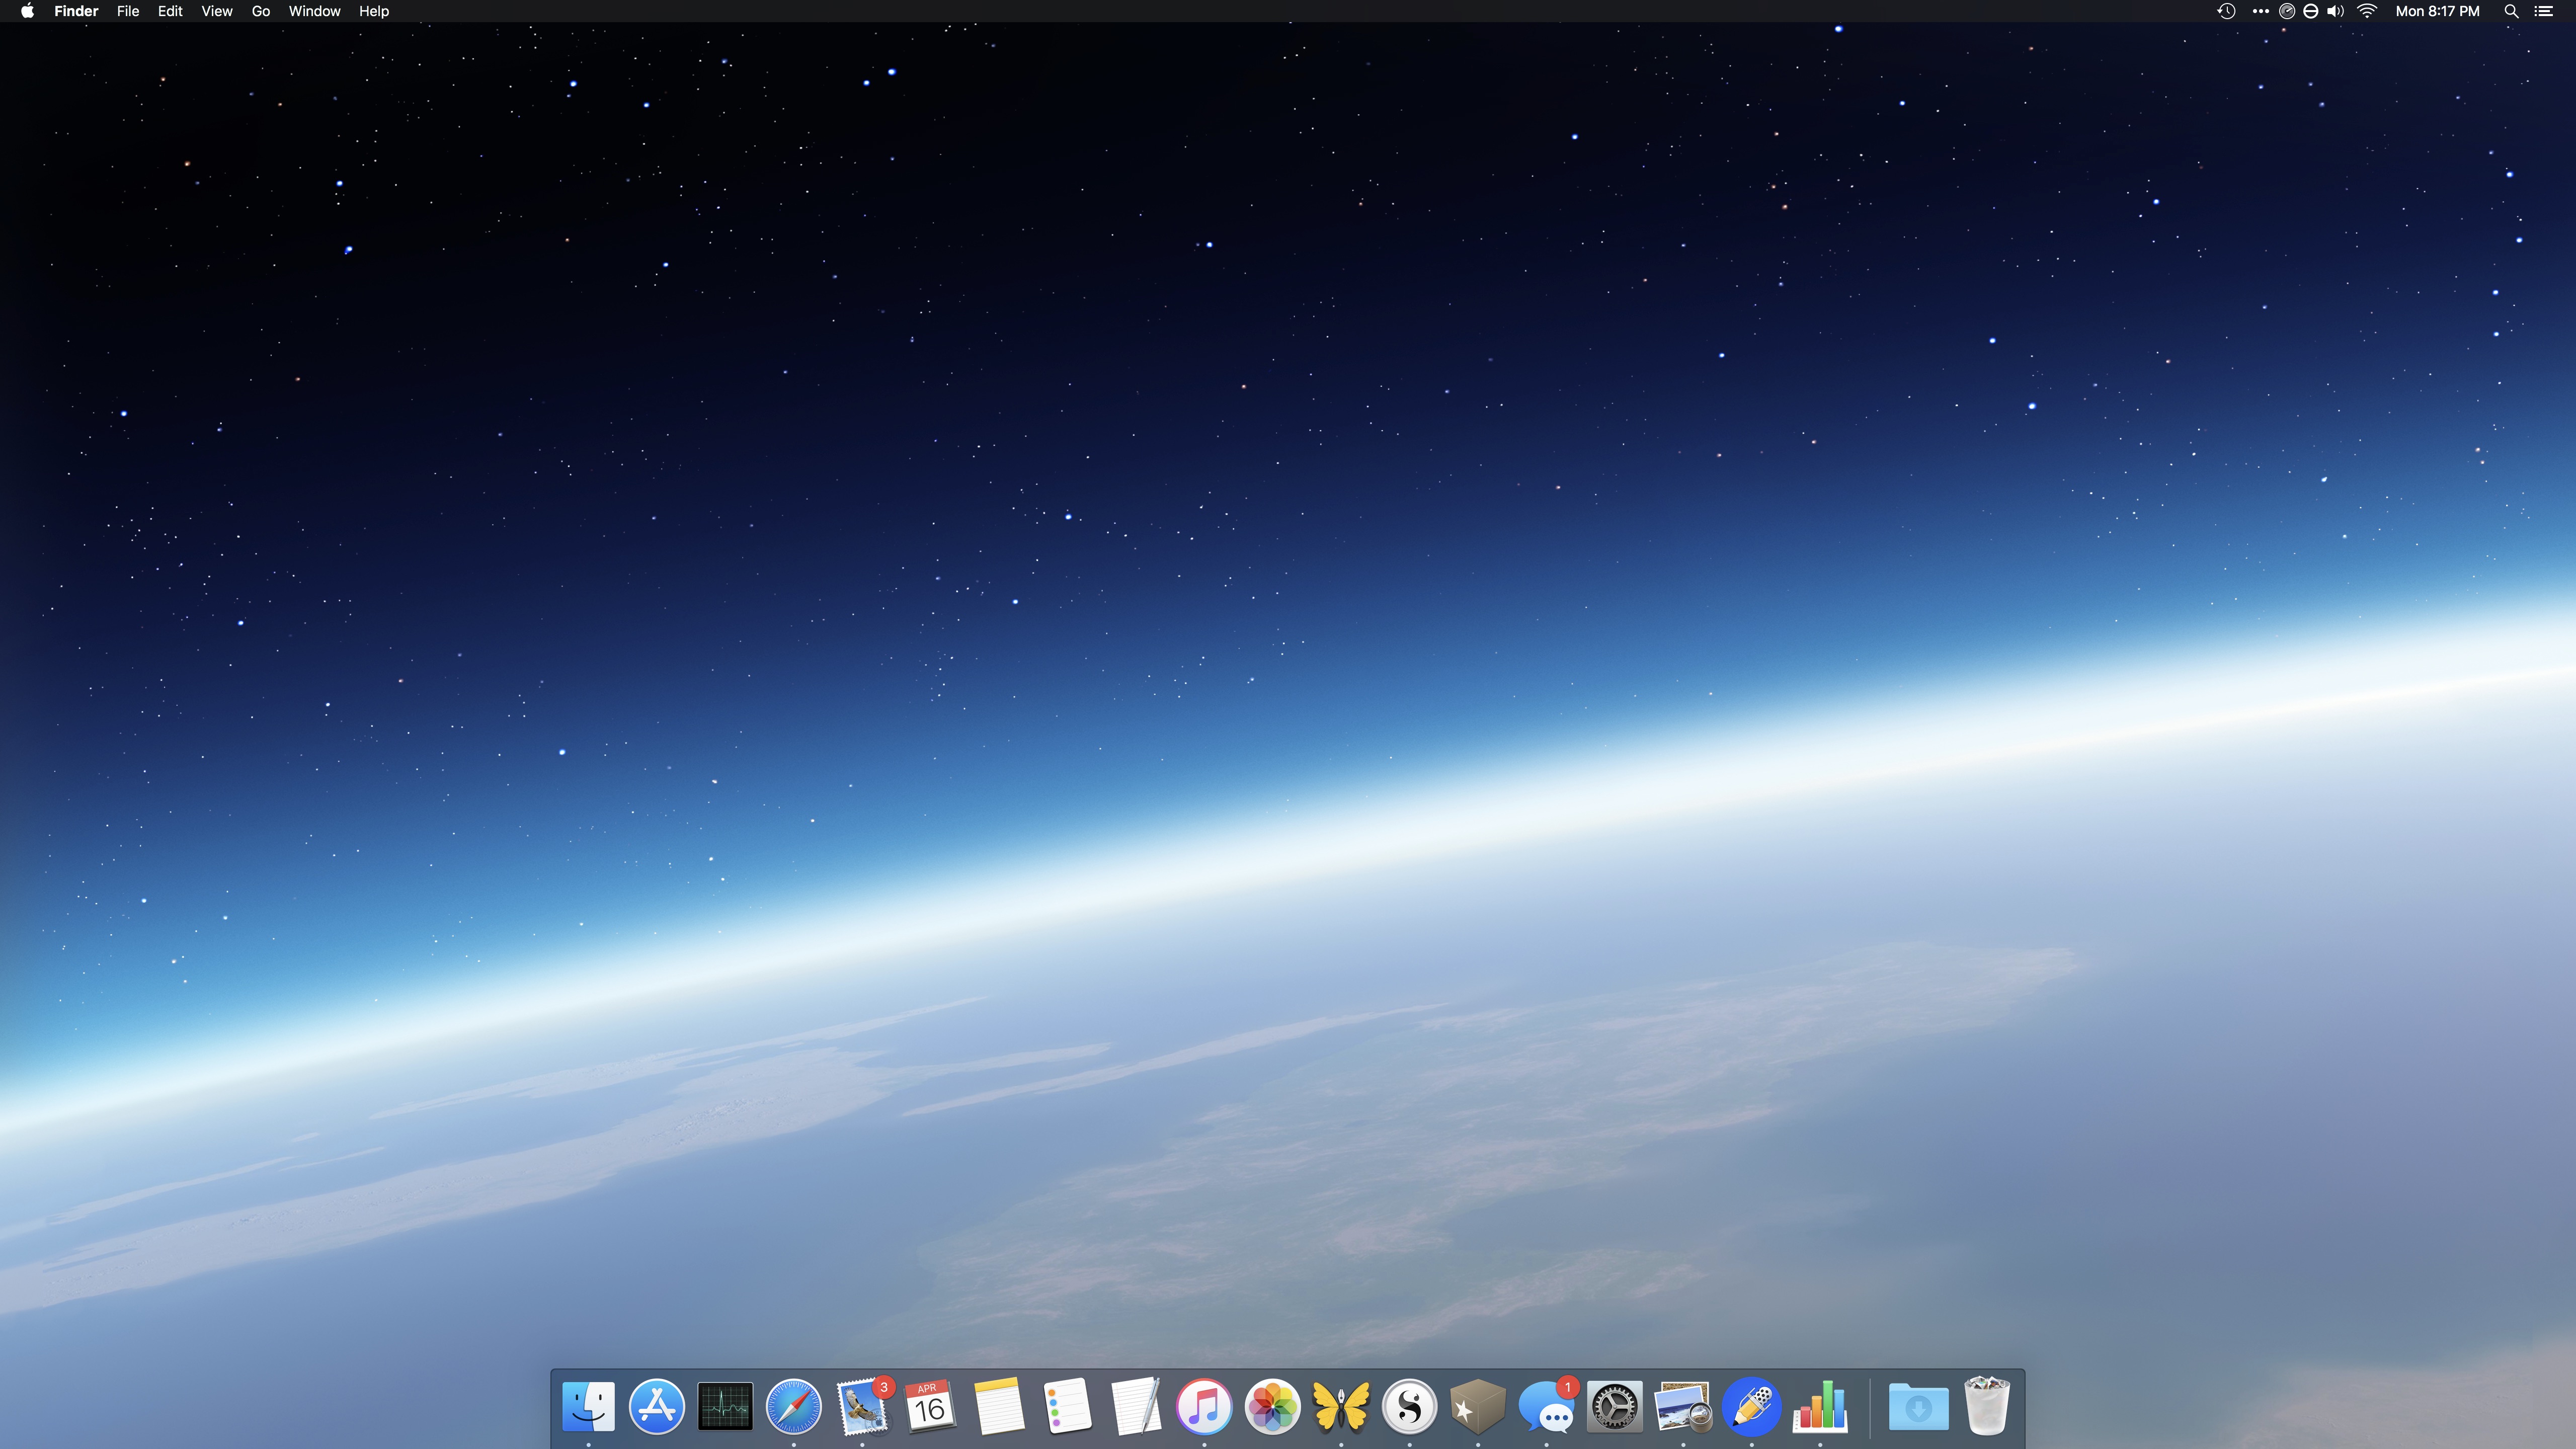Click the Time Machine menu bar icon

point(2226,11)
